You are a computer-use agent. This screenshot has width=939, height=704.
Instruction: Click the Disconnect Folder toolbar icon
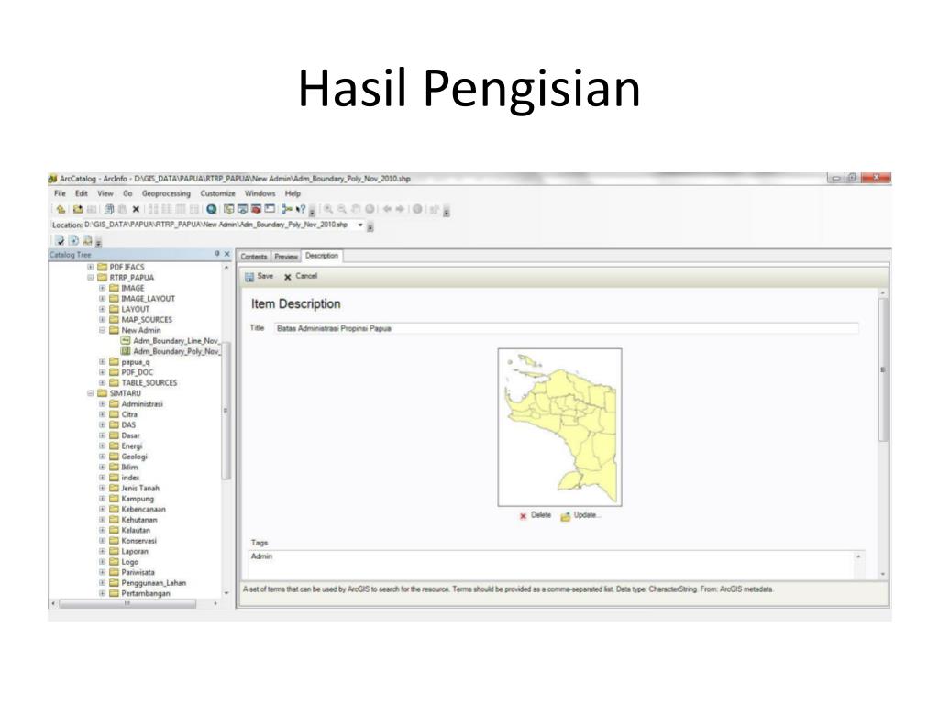[92, 210]
